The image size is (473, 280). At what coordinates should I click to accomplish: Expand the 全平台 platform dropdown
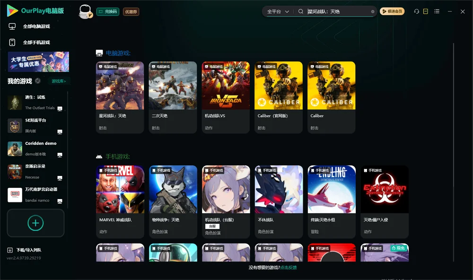coord(278,11)
